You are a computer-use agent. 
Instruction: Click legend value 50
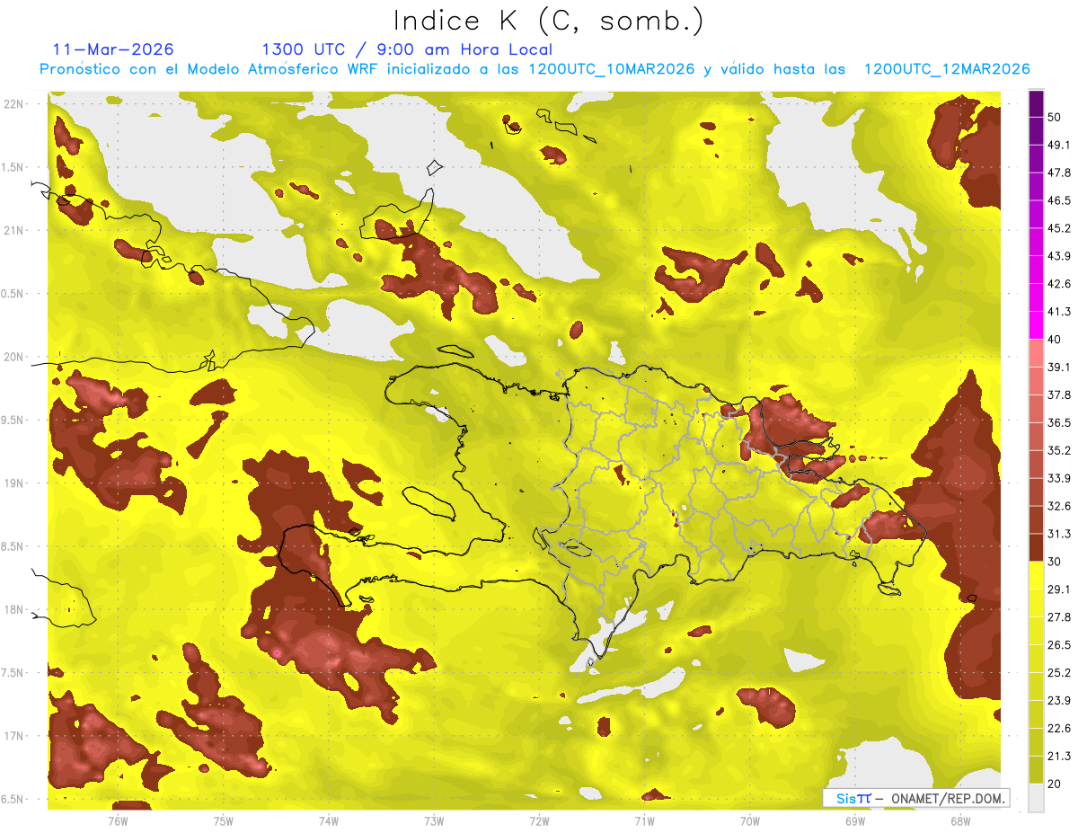tap(1055, 117)
